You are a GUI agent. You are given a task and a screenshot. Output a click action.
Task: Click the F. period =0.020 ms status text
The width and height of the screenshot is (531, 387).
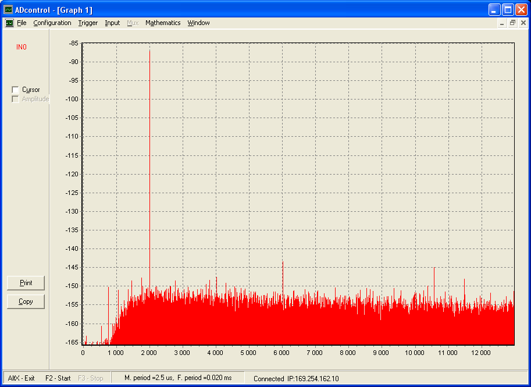click(205, 378)
